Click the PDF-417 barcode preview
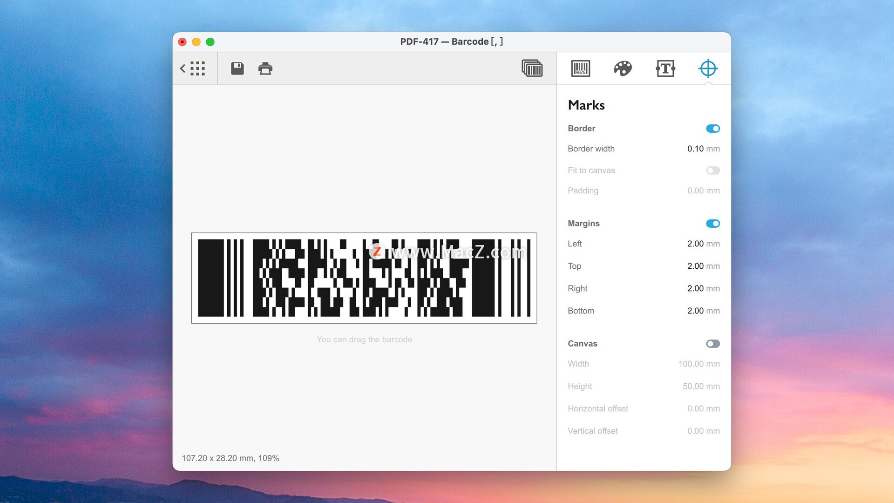This screenshot has height=503, width=894. 364,278
